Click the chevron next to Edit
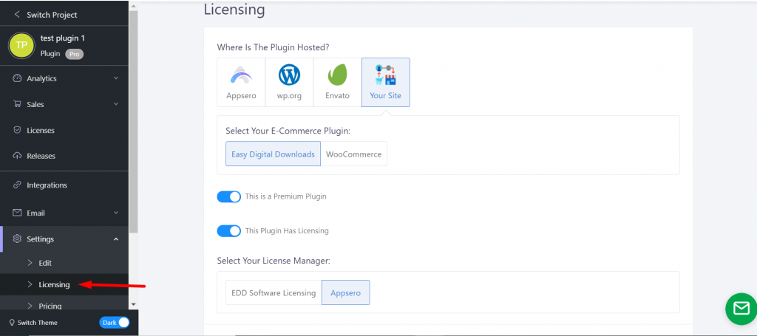 point(30,263)
